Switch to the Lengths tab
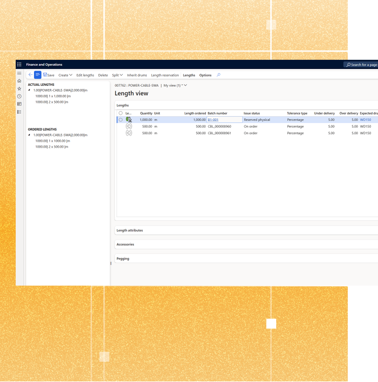378x382 pixels. click(189, 75)
